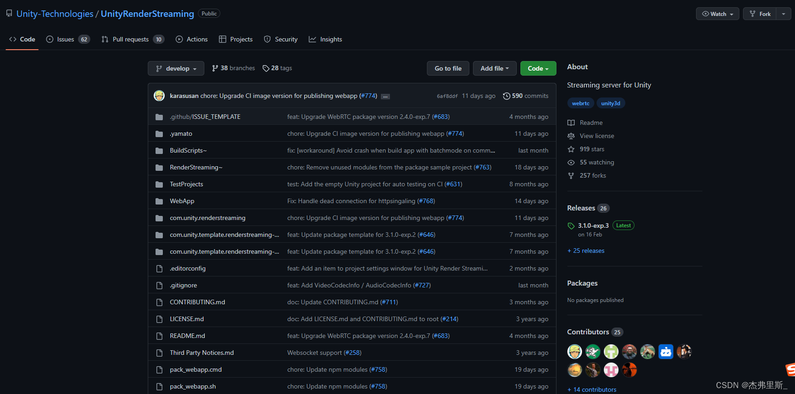
Task: Open the BuildScripts~ folder
Action: tap(188, 150)
